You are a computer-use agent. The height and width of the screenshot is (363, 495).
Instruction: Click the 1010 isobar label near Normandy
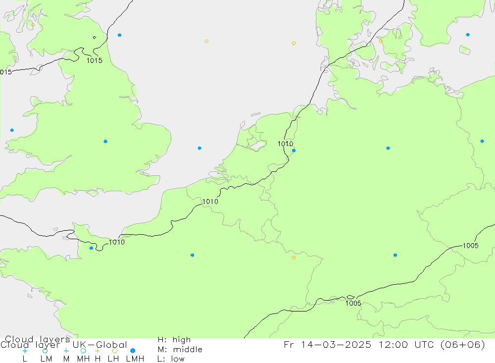tap(117, 242)
